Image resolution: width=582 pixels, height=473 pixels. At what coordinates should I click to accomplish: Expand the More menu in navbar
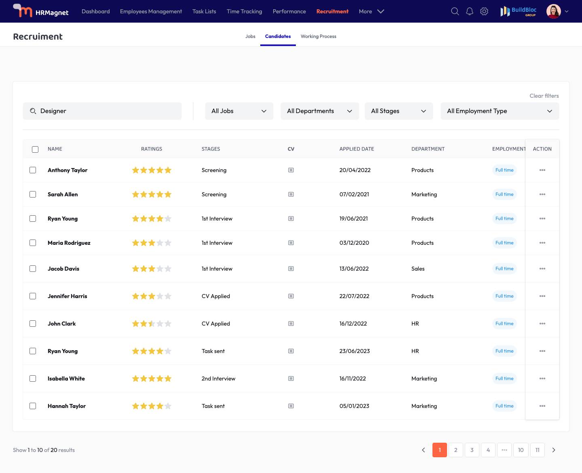(371, 11)
